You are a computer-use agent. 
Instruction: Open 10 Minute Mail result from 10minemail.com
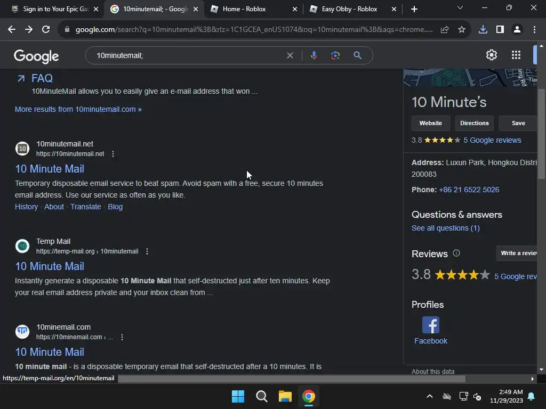point(50,352)
